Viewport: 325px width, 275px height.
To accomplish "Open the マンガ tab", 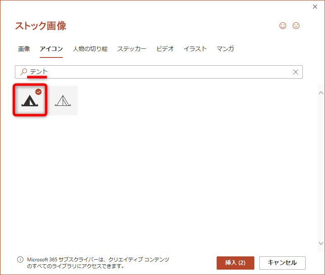I will [225, 49].
